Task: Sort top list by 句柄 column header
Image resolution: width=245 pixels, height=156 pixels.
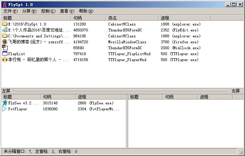Action: click(x=89, y=18)
